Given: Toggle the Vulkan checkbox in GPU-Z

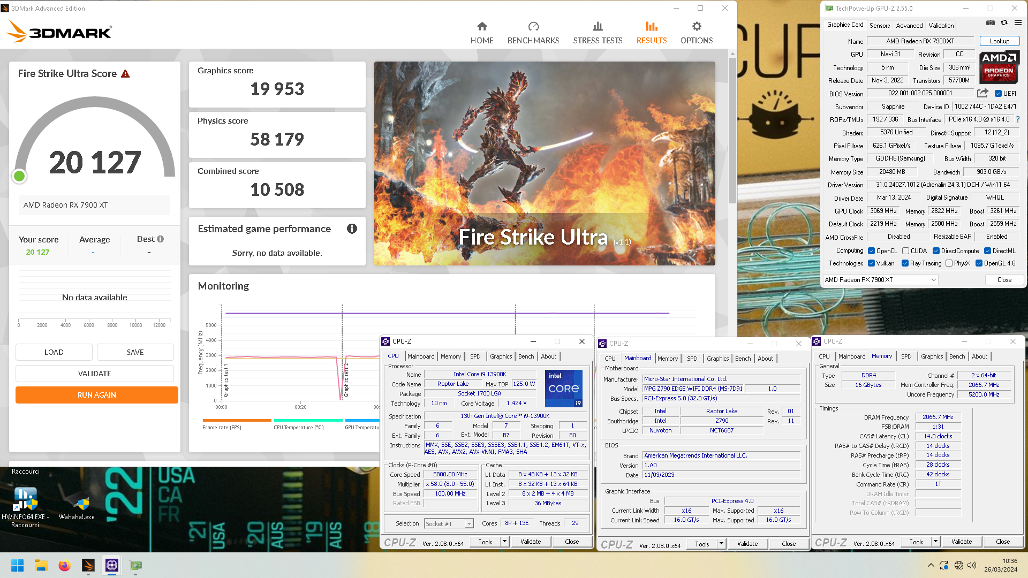Looking at the screenshot, I should click(871, 263).
